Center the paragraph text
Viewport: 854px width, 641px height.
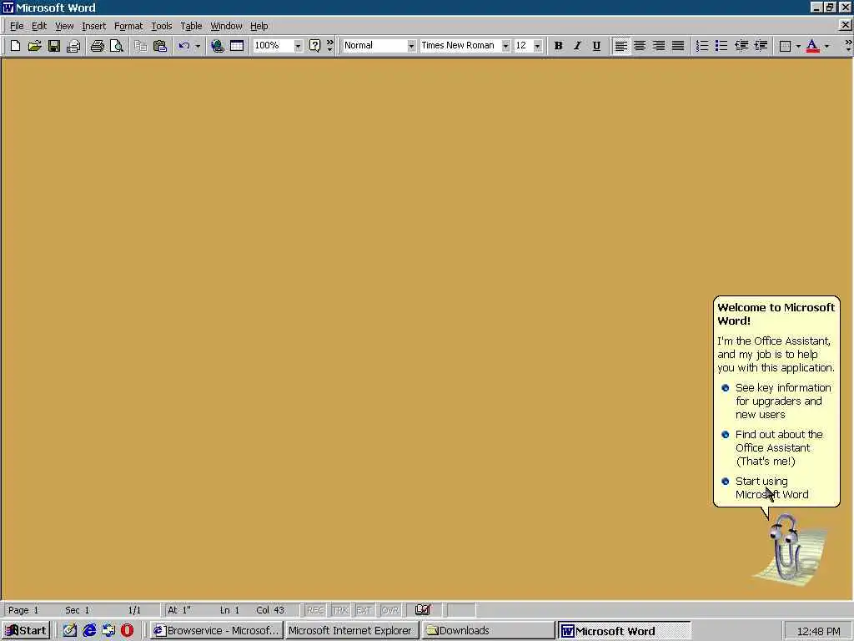(640, 46)
